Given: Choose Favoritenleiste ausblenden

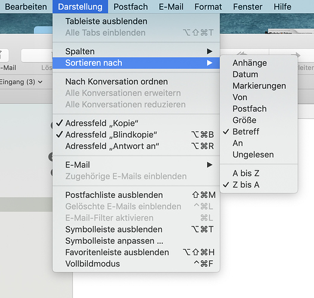Looking at the screenshot, I should (x=136, y=252).
